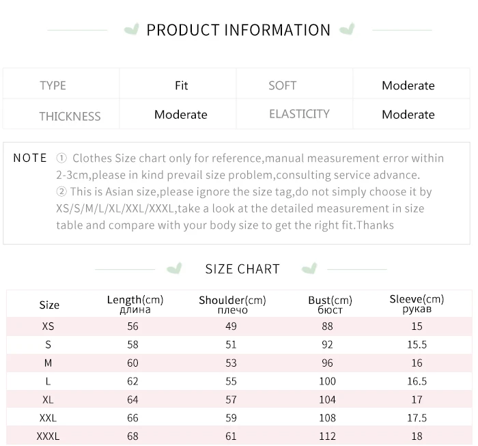Select the SIZE CHART heading
478x446 pixels.
pos(242,268)
